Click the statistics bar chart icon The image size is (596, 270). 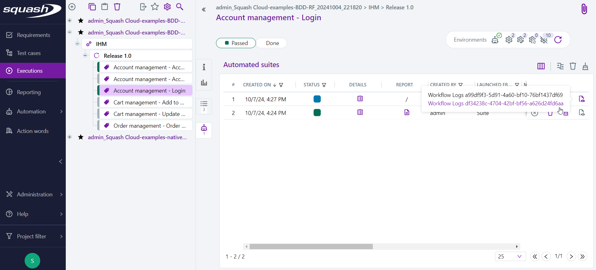coord(204,83)
